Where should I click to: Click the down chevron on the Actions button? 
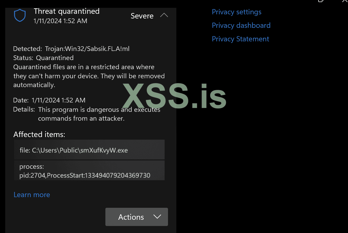point(157,217)
